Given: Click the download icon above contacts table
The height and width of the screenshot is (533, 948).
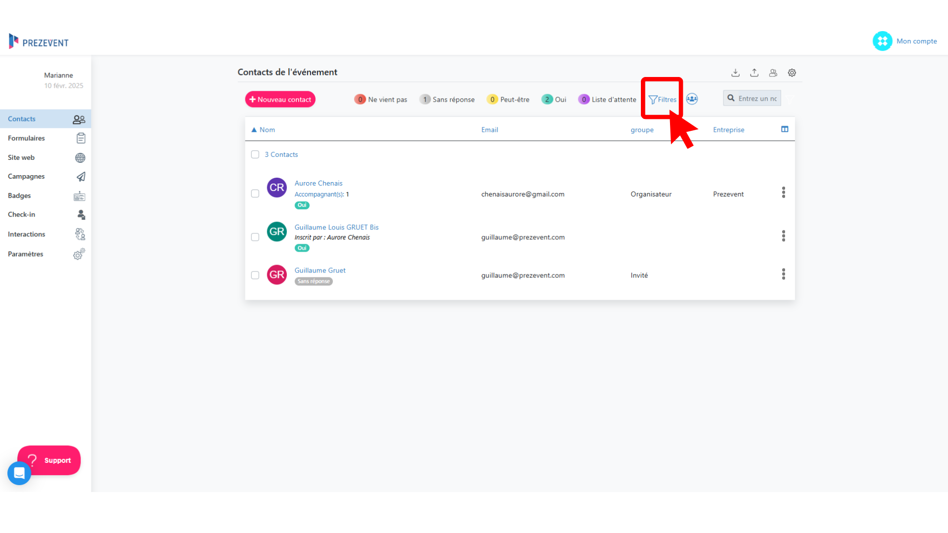Looking at the screenshot, I should tap(735, 73).
